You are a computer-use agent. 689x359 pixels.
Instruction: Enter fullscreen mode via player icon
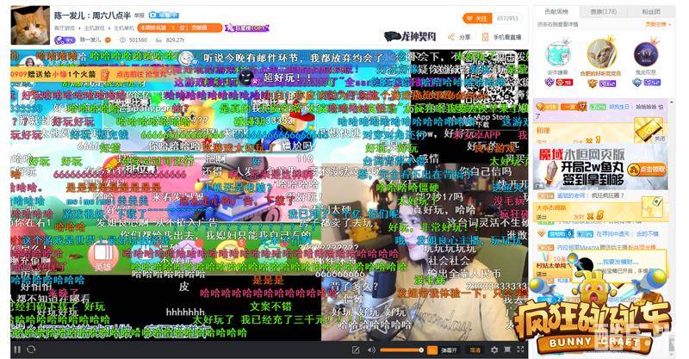(519, 350)
